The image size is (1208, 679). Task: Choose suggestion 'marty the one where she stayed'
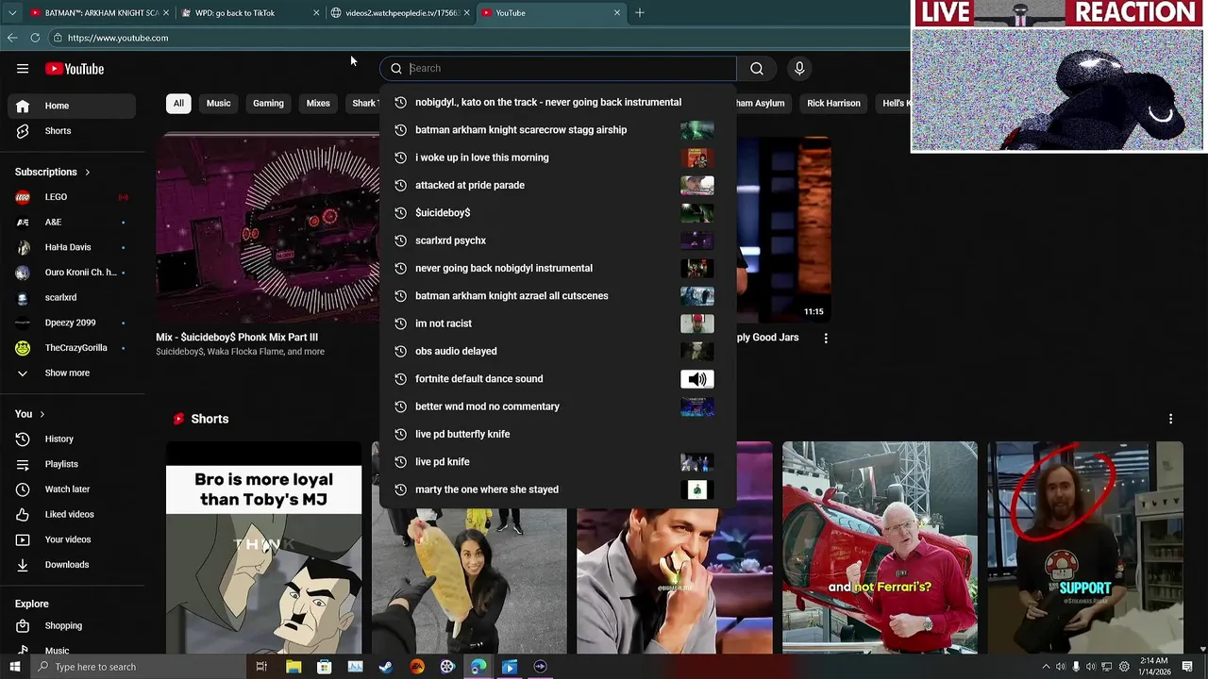coord(557,489)
